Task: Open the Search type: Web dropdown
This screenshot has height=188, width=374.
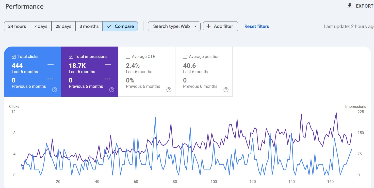Action: [174, 26]
